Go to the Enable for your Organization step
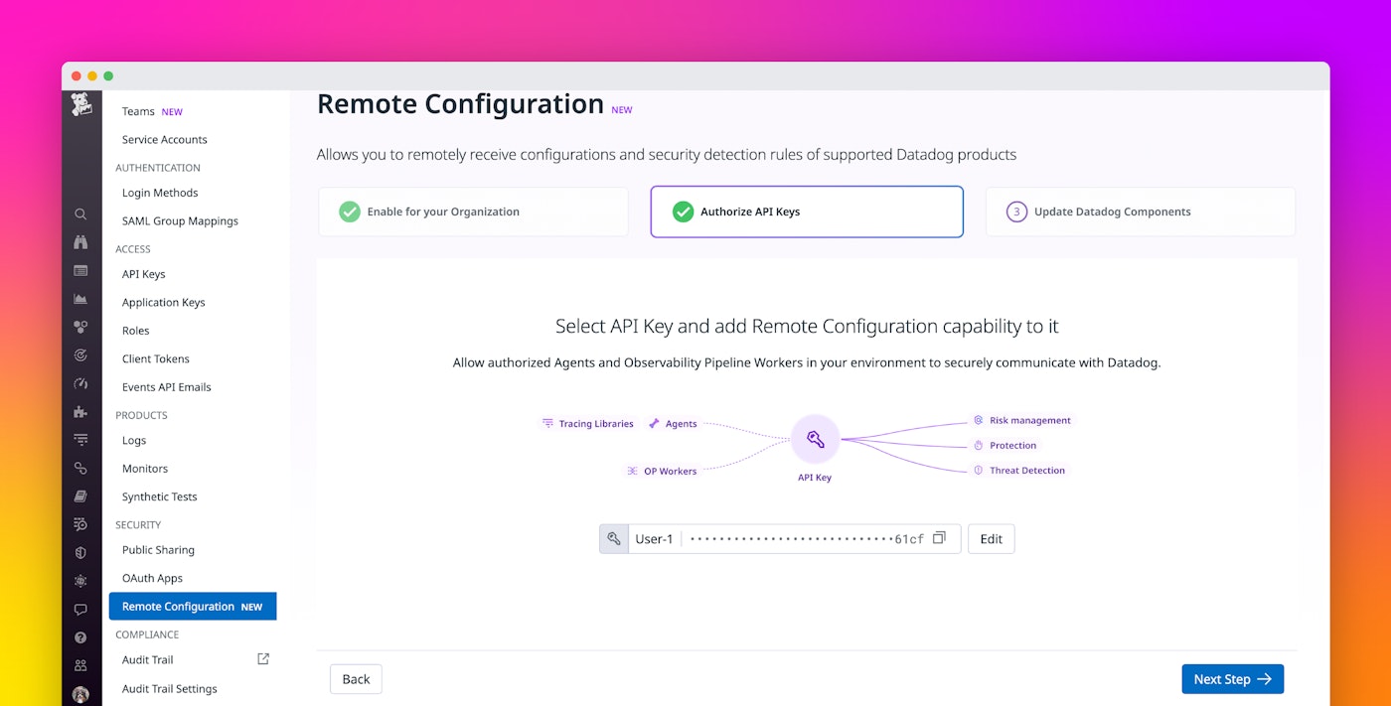 (x=473, y=212)
